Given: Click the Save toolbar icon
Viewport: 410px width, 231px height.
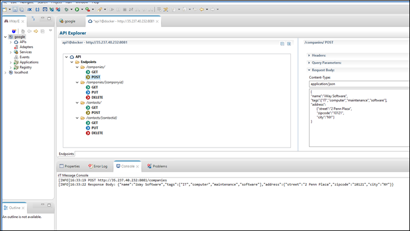Looking at the screenshot, I should (15, 9).
